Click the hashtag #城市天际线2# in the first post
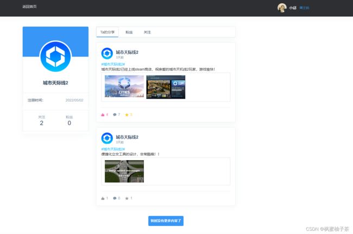The width and height of the screenshot is (353, 234). click(x=113, y=64)
